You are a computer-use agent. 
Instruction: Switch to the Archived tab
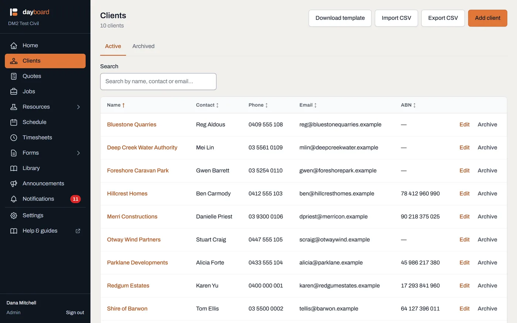coord(143,46)
